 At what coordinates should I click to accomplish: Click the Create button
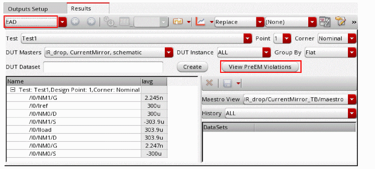[192, 67]
